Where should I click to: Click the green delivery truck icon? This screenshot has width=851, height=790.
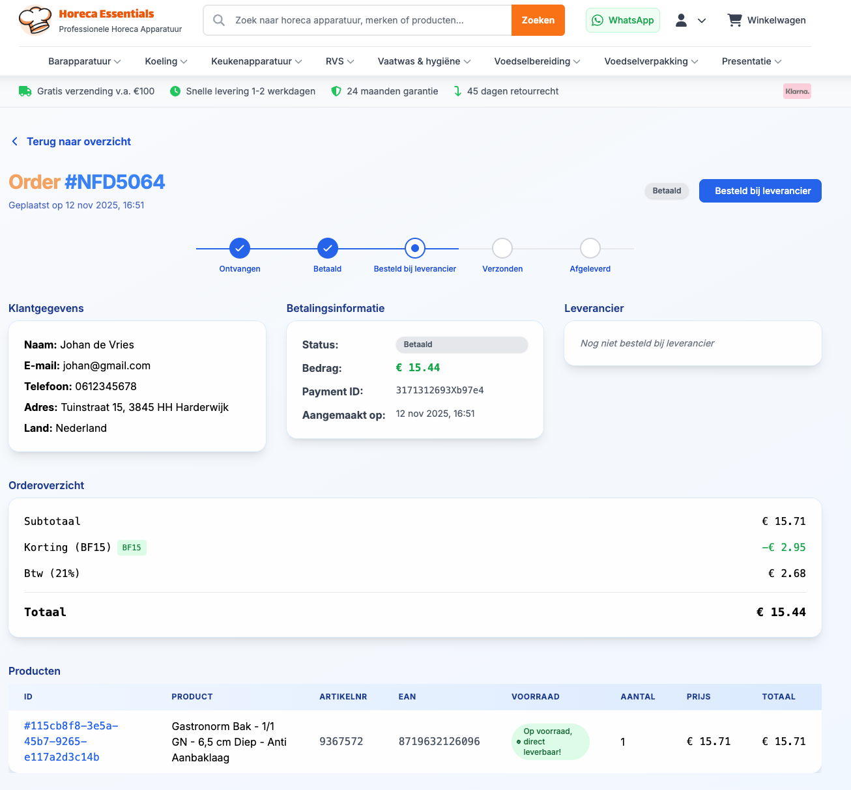(25, 91)
